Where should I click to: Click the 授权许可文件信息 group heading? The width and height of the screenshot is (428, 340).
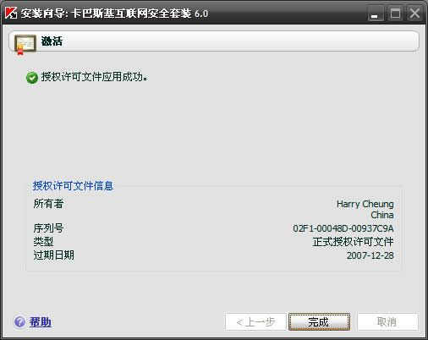(x=73, y=186)
